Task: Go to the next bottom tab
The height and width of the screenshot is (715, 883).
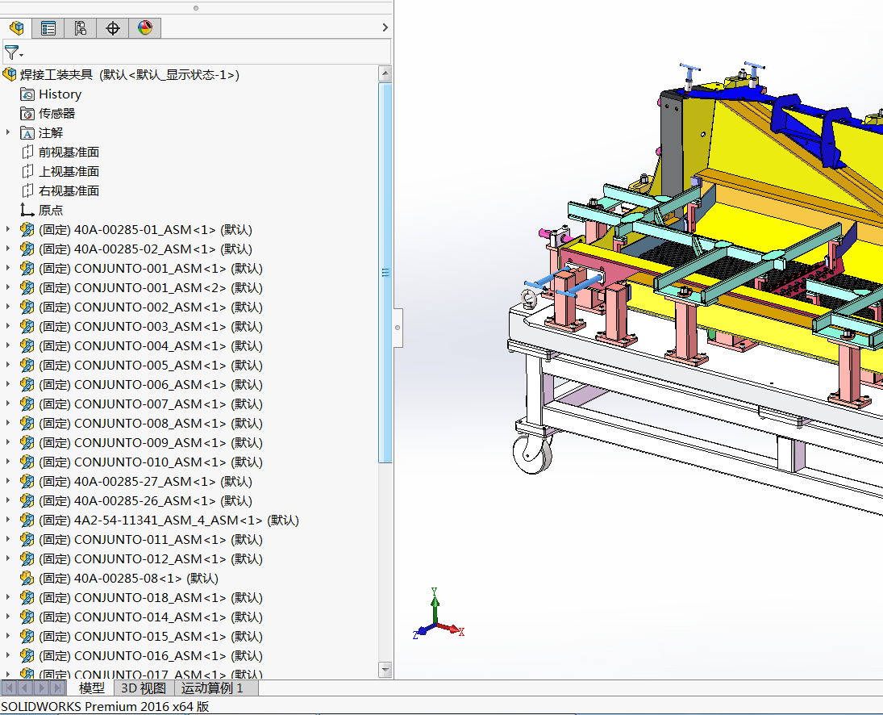Action: (41, 688)
